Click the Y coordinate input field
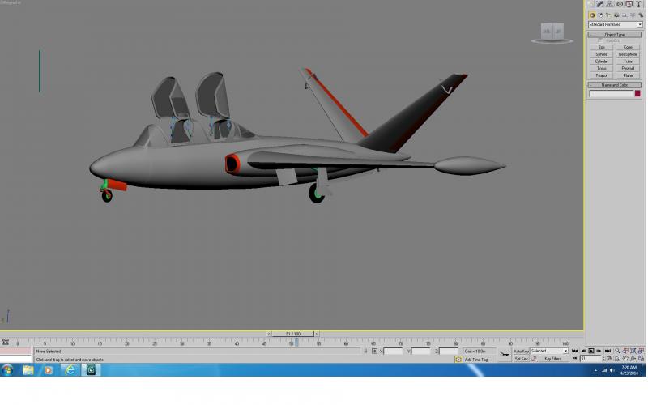The width and height of the screenshot is (648, 405). click(420, 352)
